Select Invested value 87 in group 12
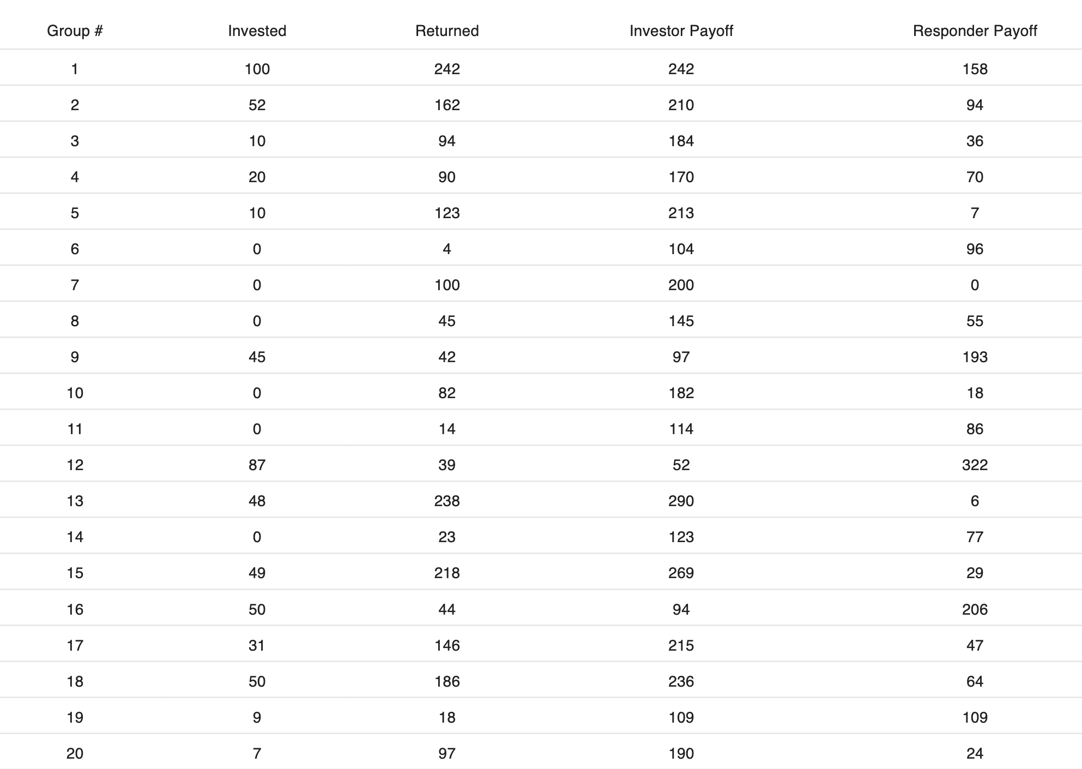The width and height of the screenshot is (1082, 769). 257,465
